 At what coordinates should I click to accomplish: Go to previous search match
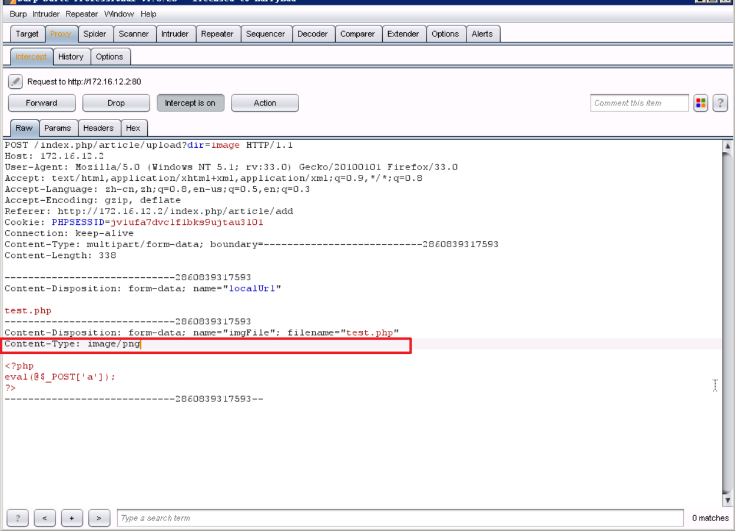coord(45,518)
